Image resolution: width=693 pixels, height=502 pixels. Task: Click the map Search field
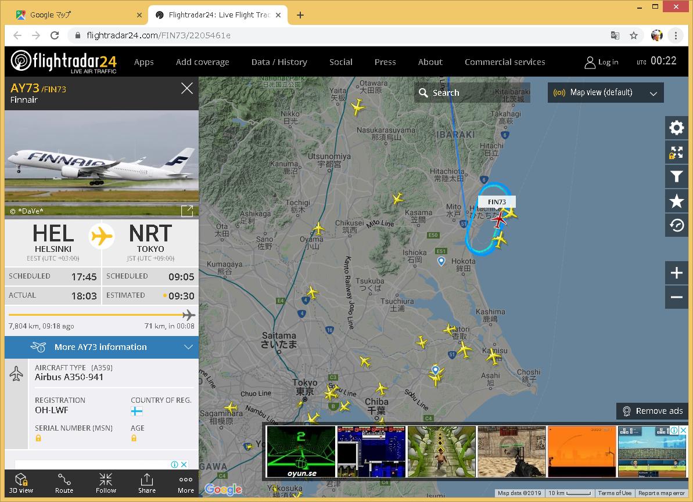[472, 93]
